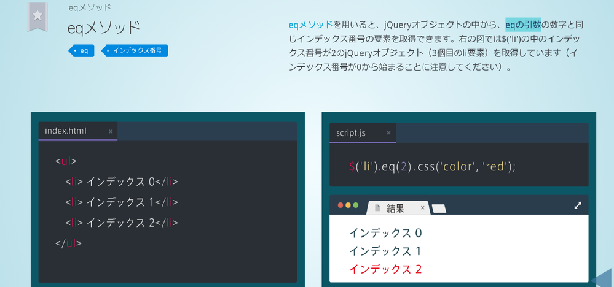
Task: Close the index.html tab
Action: [111, 131]
